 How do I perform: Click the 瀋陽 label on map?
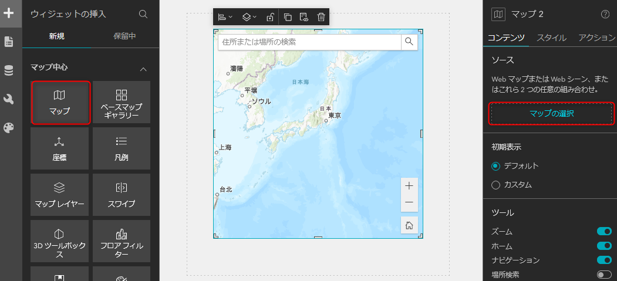click(237, 69)
